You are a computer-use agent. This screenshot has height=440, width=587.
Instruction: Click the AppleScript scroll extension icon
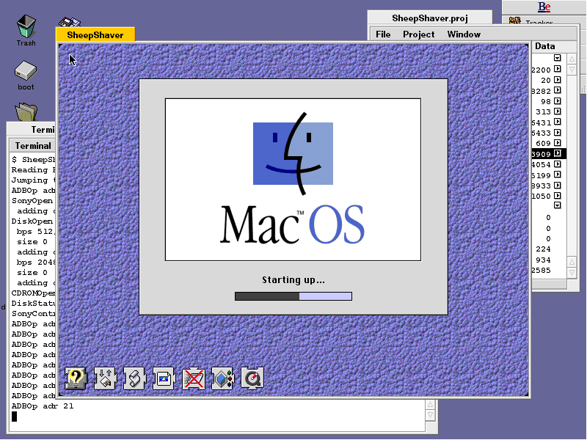135,378
